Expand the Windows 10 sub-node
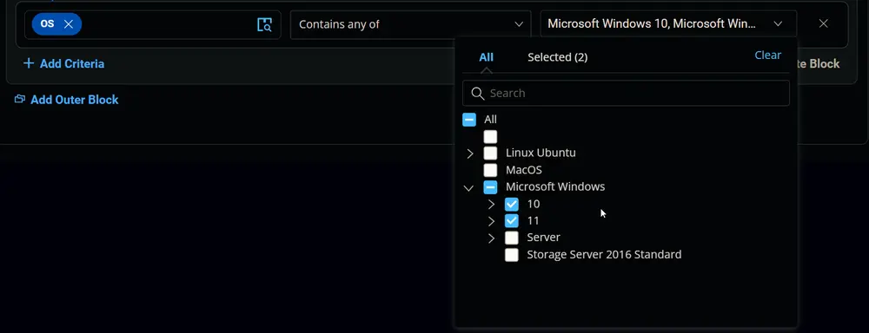The height and width of the screenshot is (333, 869). [x=491, y=205]
